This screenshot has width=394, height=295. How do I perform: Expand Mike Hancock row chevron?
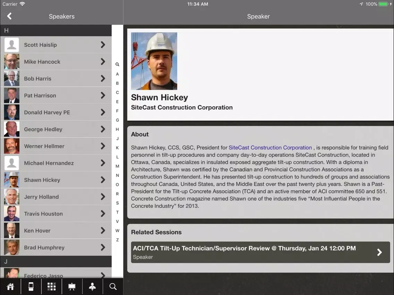coord(103,62)
